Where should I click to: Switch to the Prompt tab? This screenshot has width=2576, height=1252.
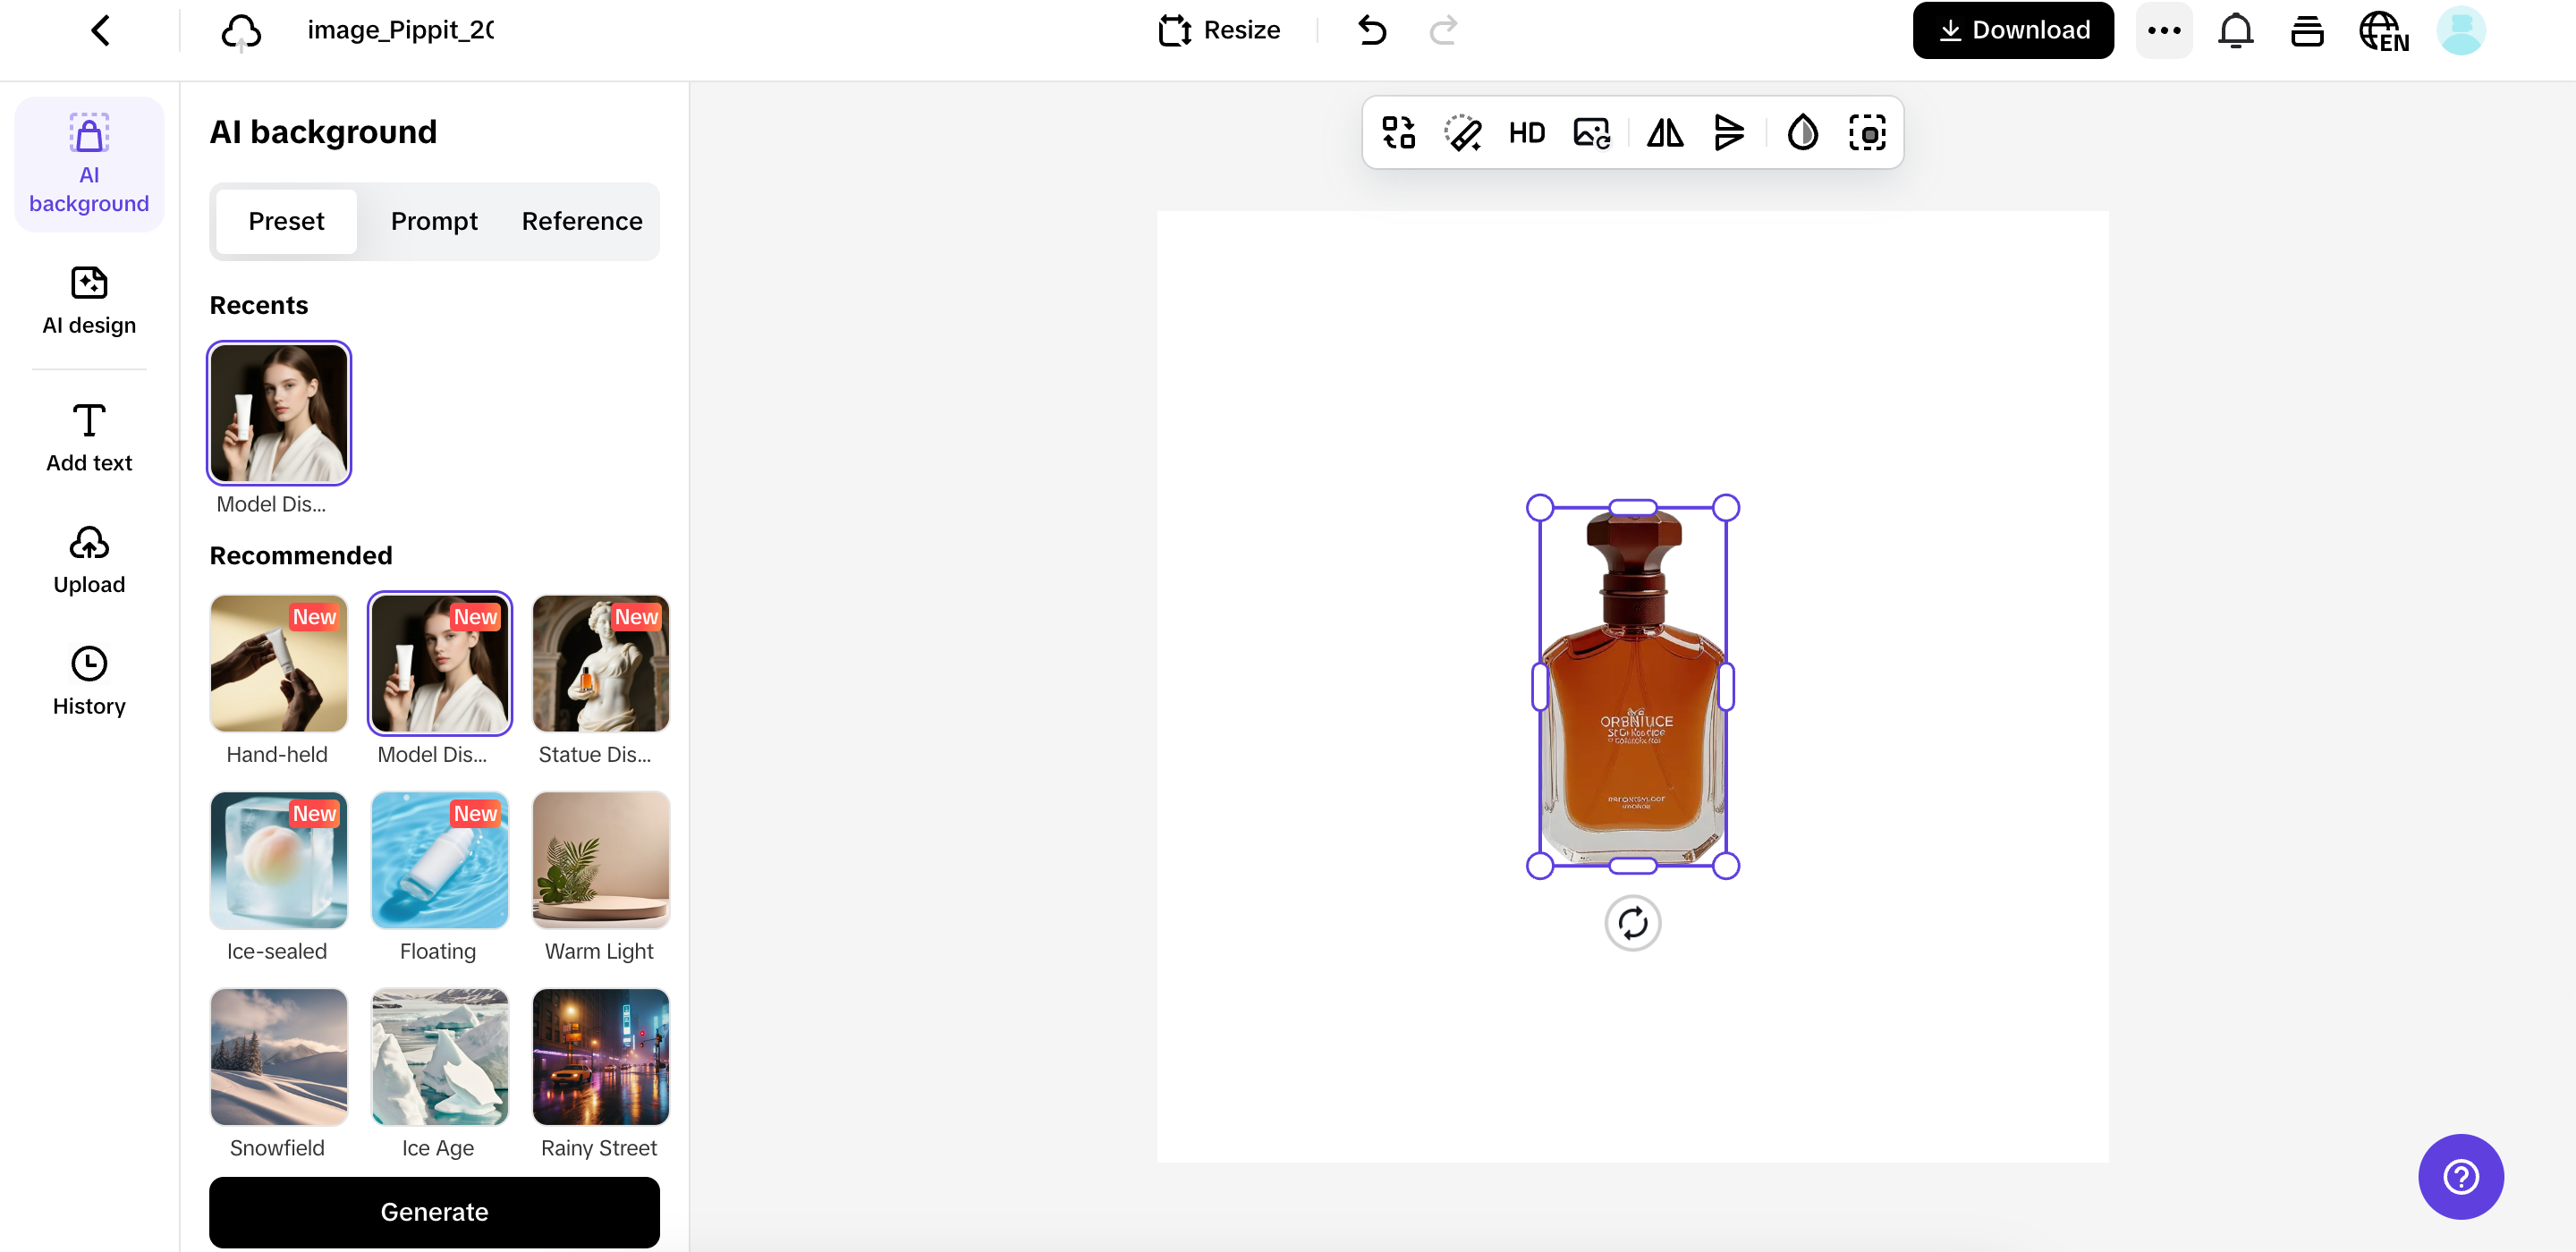[x=434, y=221]
